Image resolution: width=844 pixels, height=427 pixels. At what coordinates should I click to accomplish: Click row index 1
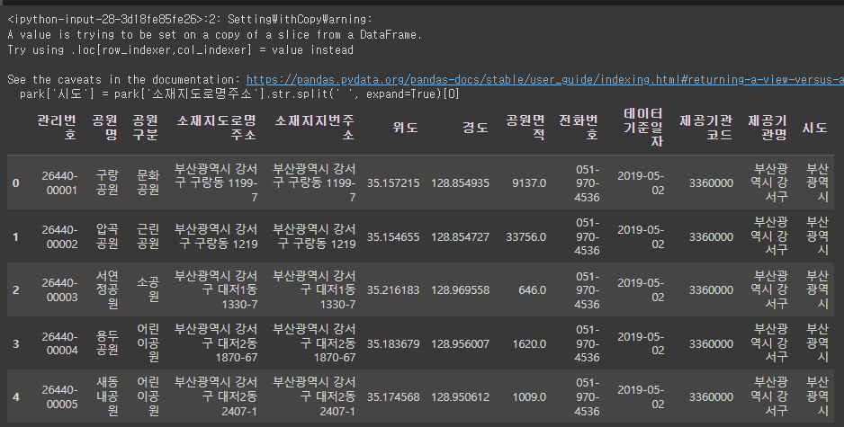pos(15,236)
